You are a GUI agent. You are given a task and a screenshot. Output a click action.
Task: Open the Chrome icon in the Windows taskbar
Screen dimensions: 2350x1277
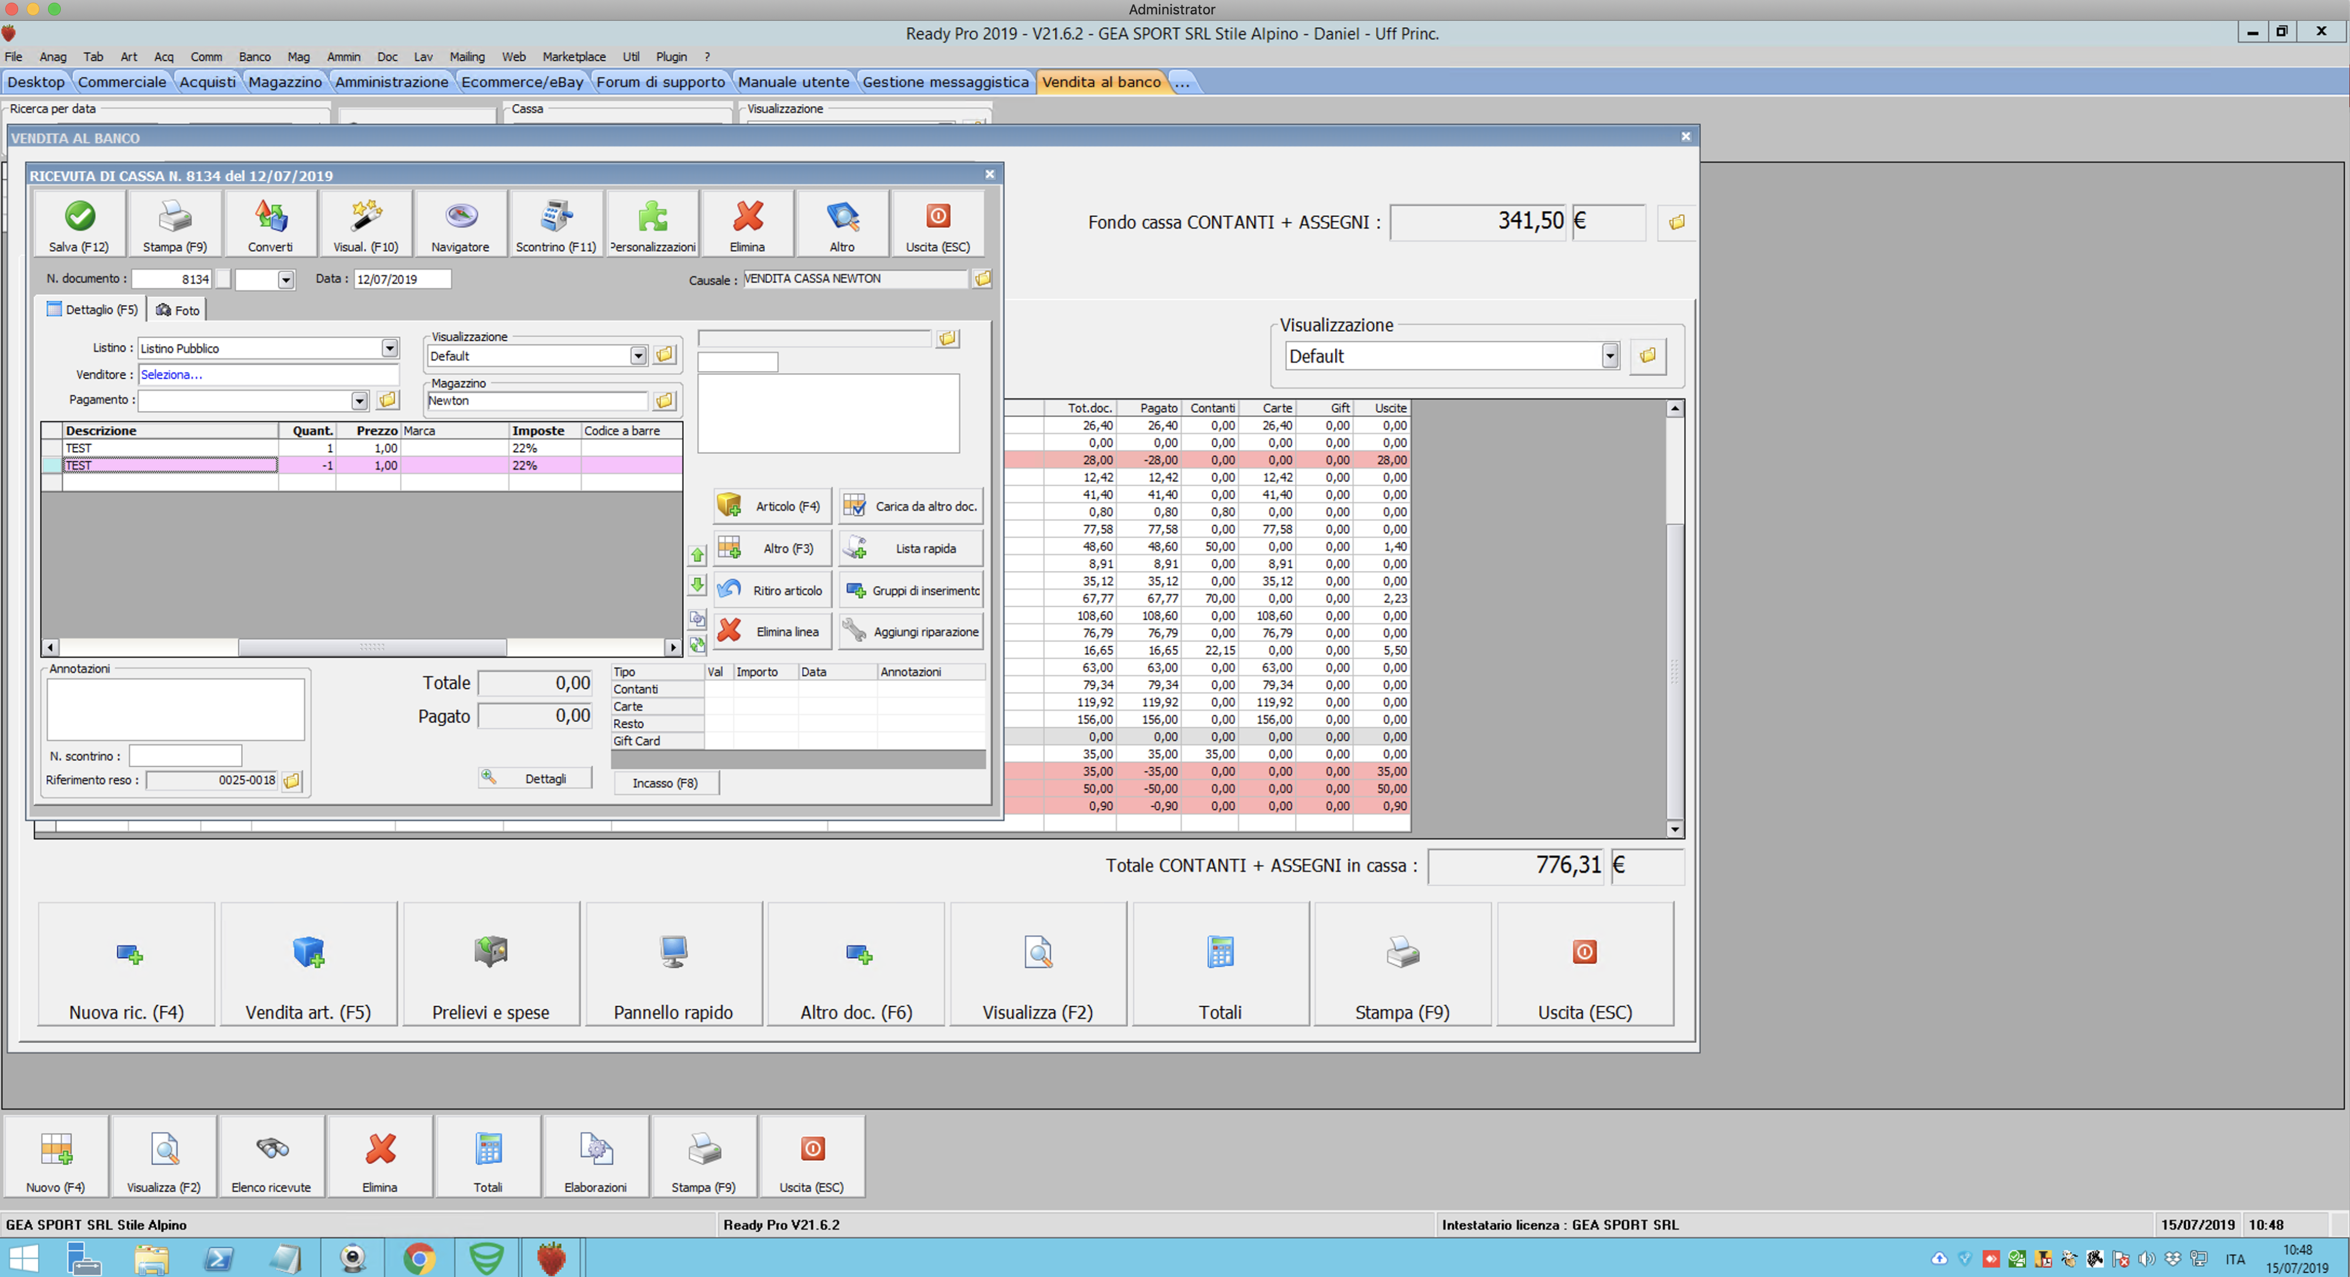click(x=419, y=1259)
